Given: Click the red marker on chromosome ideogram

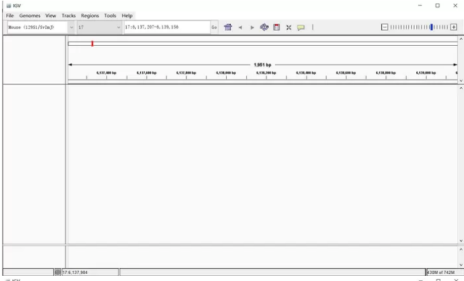Looking at the screenshot, I should coord(92,43).
